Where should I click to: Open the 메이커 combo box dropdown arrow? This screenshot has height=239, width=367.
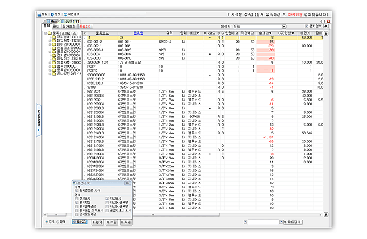pos(284,27)
